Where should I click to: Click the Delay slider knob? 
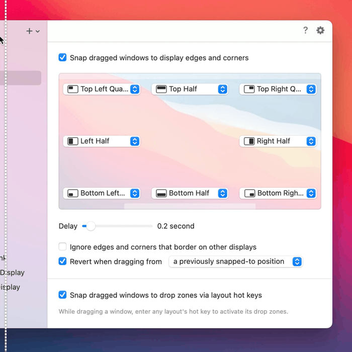pyautogui.click(x=91, y=226)
